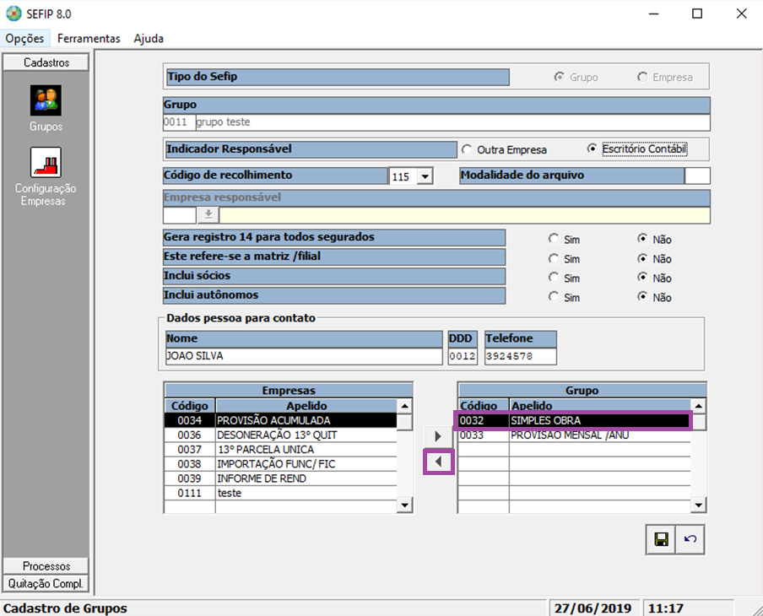The image size is (763, 616).
Task: Set matriz/filial option to Não
Action: click(642, 258)
